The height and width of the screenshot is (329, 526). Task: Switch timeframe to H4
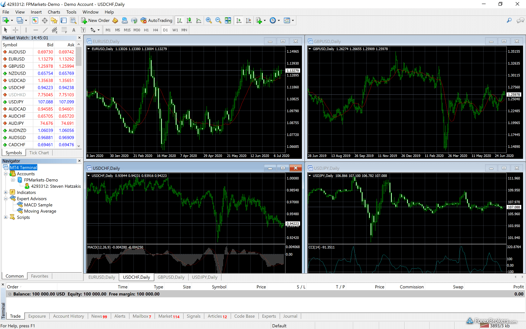(x=156, y=30)
